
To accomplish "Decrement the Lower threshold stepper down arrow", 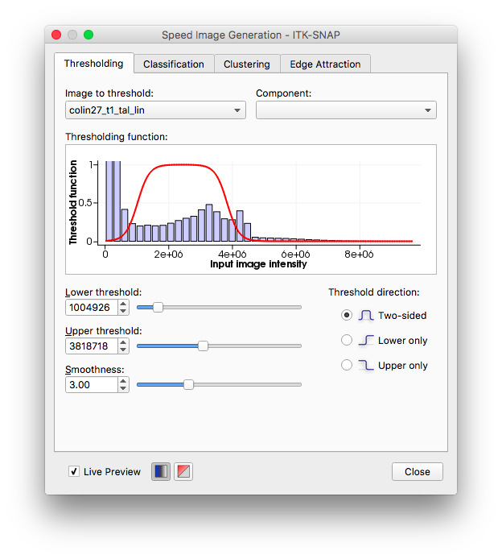I will coord(123,311).
